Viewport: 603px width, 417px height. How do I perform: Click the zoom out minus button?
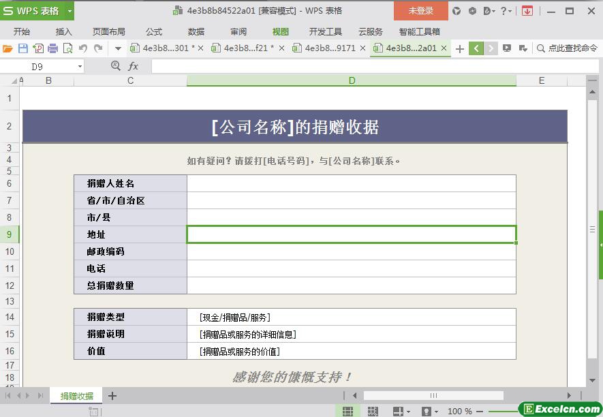pos(480,411)
